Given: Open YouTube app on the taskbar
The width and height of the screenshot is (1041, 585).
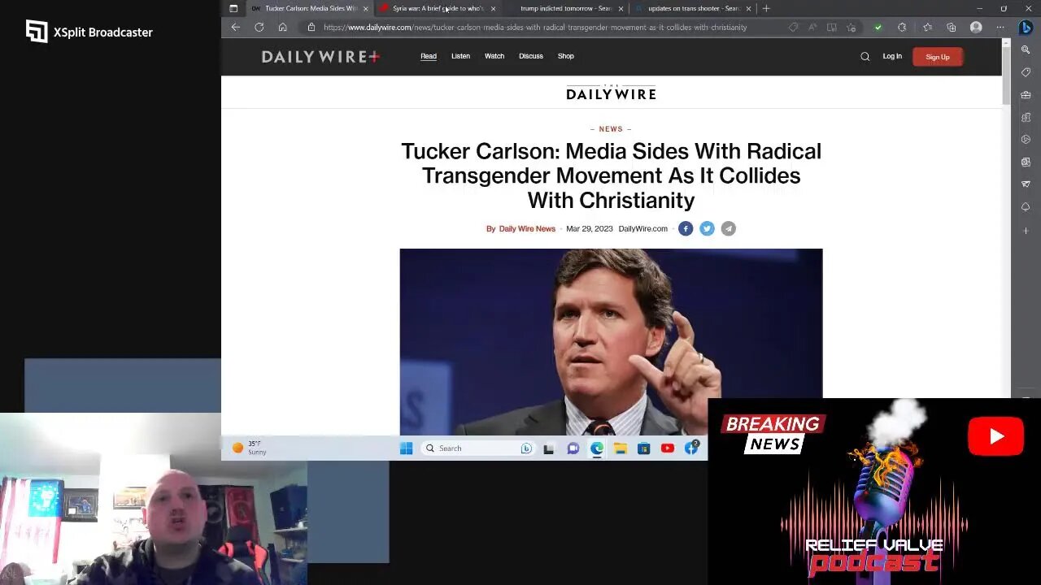Looking at the screenshot, I should coord(668,448).
